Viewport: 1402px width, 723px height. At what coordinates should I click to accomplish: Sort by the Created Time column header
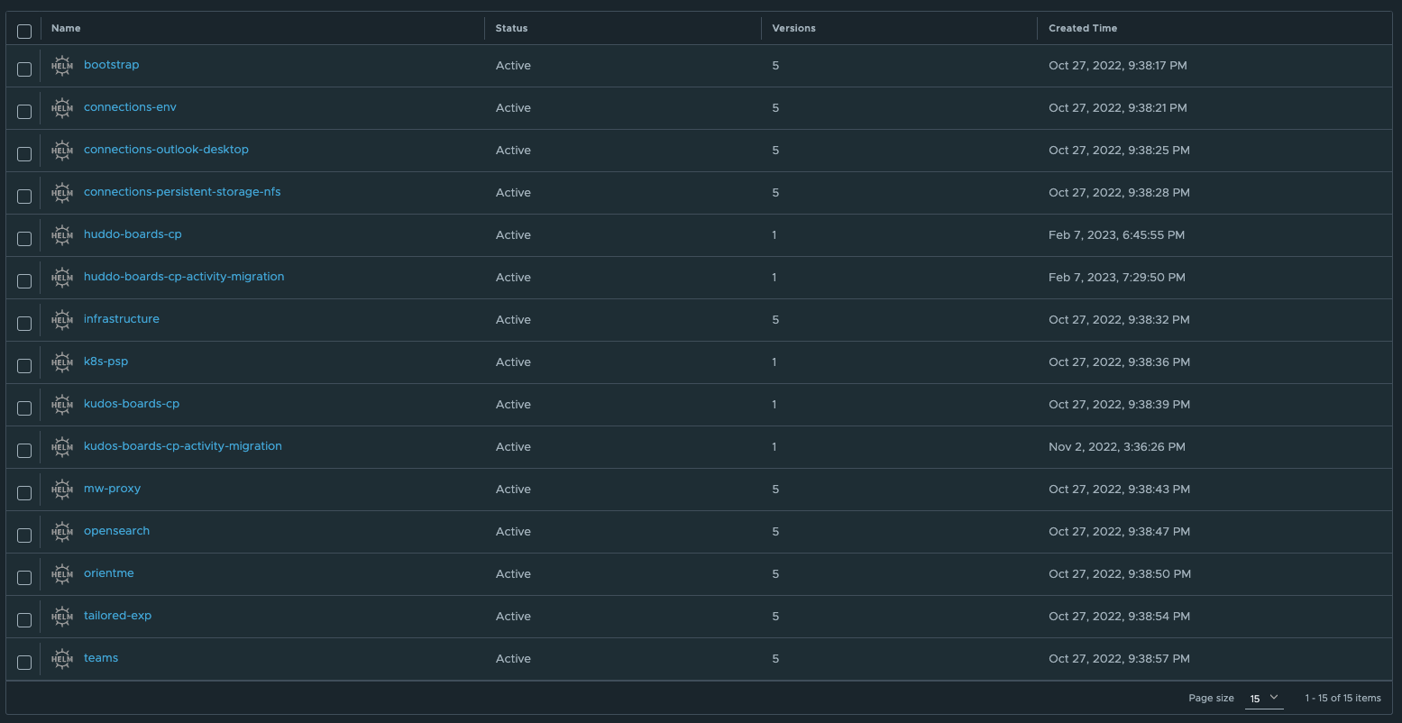(x=1082, y=28)
